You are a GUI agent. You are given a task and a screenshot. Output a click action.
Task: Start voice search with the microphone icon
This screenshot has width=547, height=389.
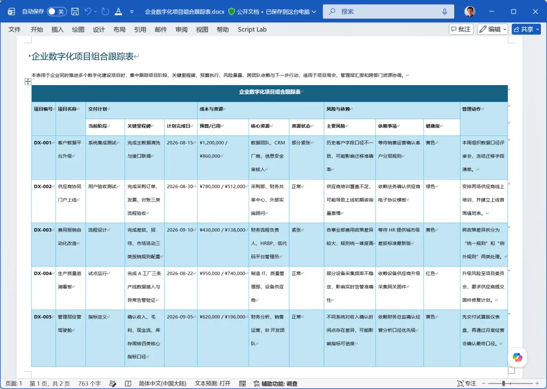445,12
